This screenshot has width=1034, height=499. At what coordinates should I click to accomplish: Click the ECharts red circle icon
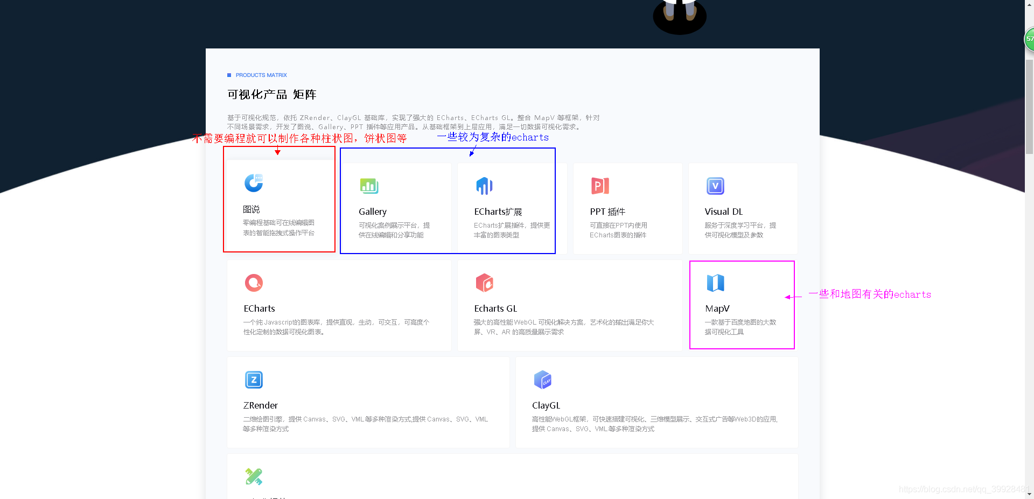[x=254, y=283]
